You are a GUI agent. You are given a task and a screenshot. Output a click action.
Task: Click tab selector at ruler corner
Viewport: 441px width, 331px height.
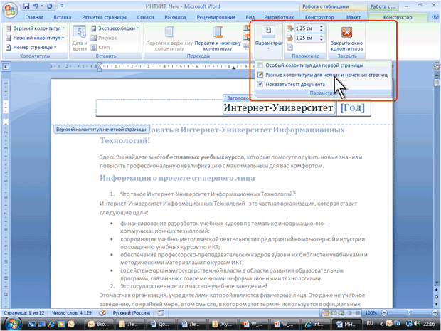(x=6, y=67)
